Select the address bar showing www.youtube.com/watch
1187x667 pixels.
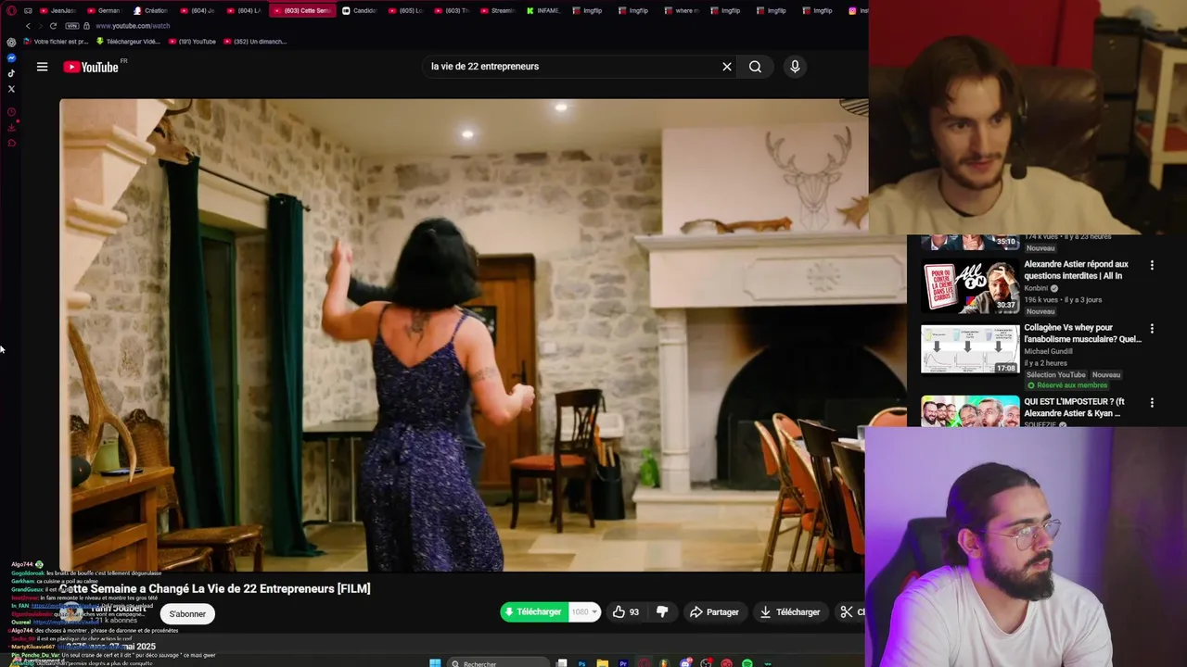point(134,26)
